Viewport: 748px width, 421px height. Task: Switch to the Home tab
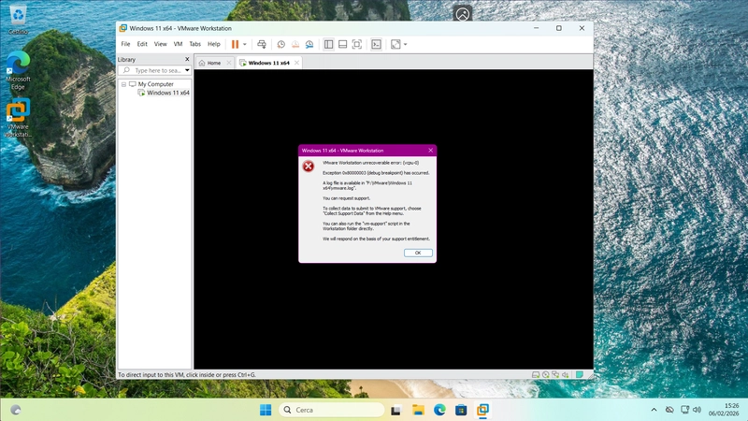210,63
